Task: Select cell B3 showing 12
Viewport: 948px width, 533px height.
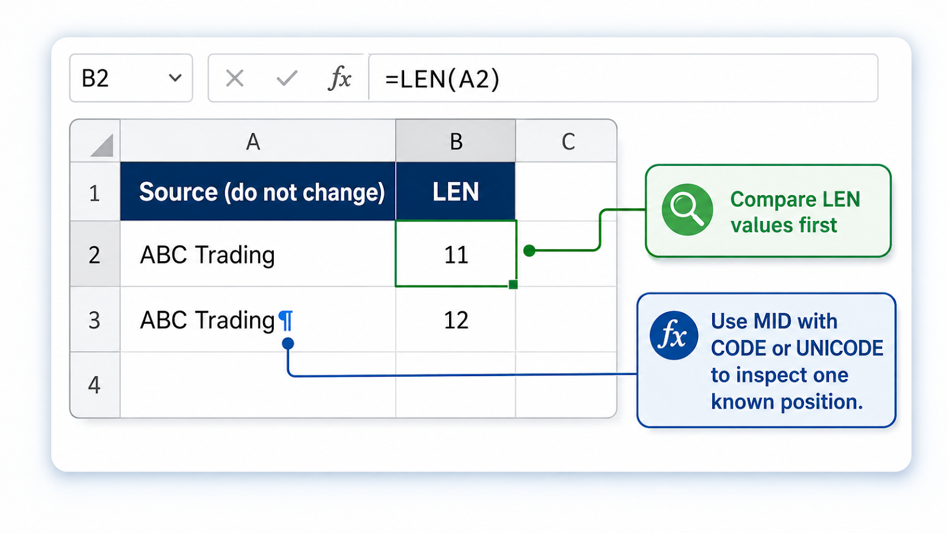Action: pyautogui.click(x=456, y=320)
